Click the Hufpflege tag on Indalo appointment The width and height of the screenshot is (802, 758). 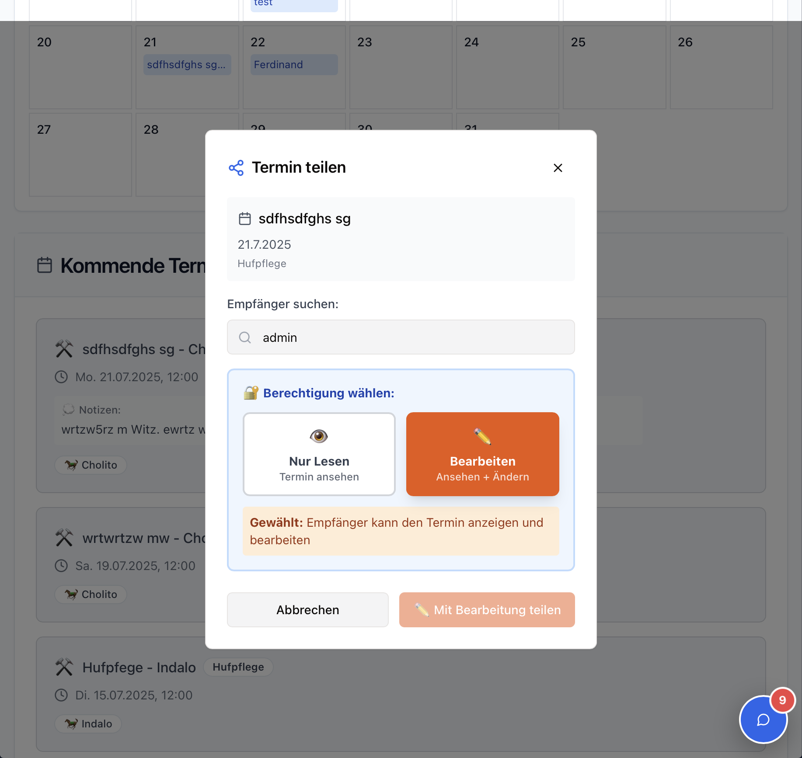click(x=238, y=667)
